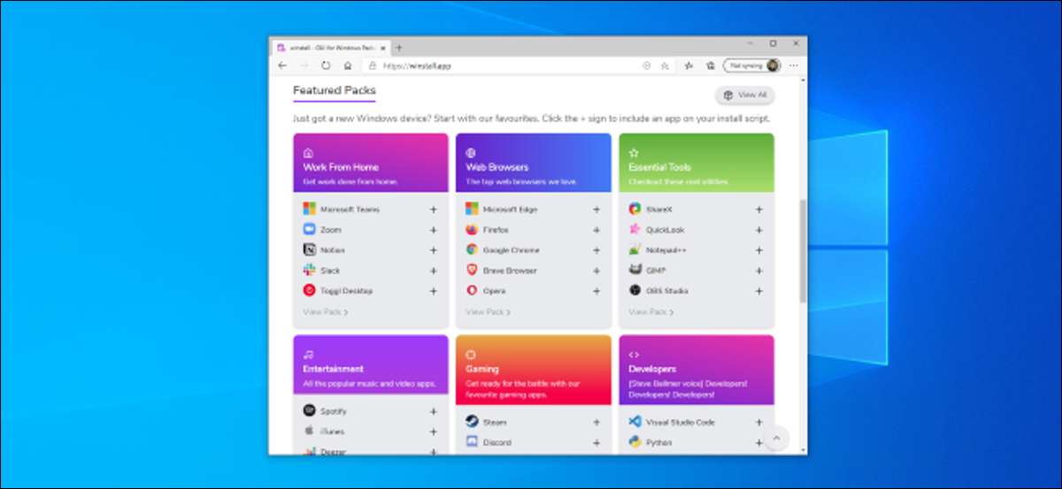Click the Entertainment pack header
Image resolution: width=1062 pixels, height=489 pixels.
(x=371, y=364)
